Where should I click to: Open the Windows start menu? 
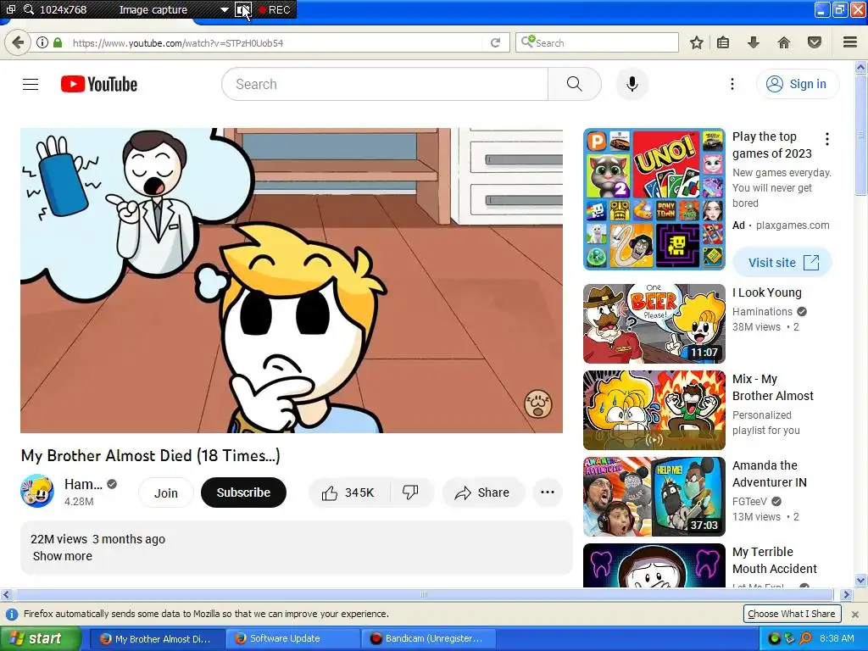click(x=39, y=639)
